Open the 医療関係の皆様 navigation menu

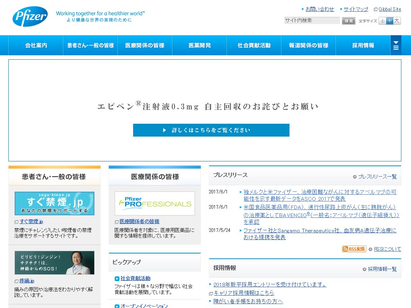point(145,45)
